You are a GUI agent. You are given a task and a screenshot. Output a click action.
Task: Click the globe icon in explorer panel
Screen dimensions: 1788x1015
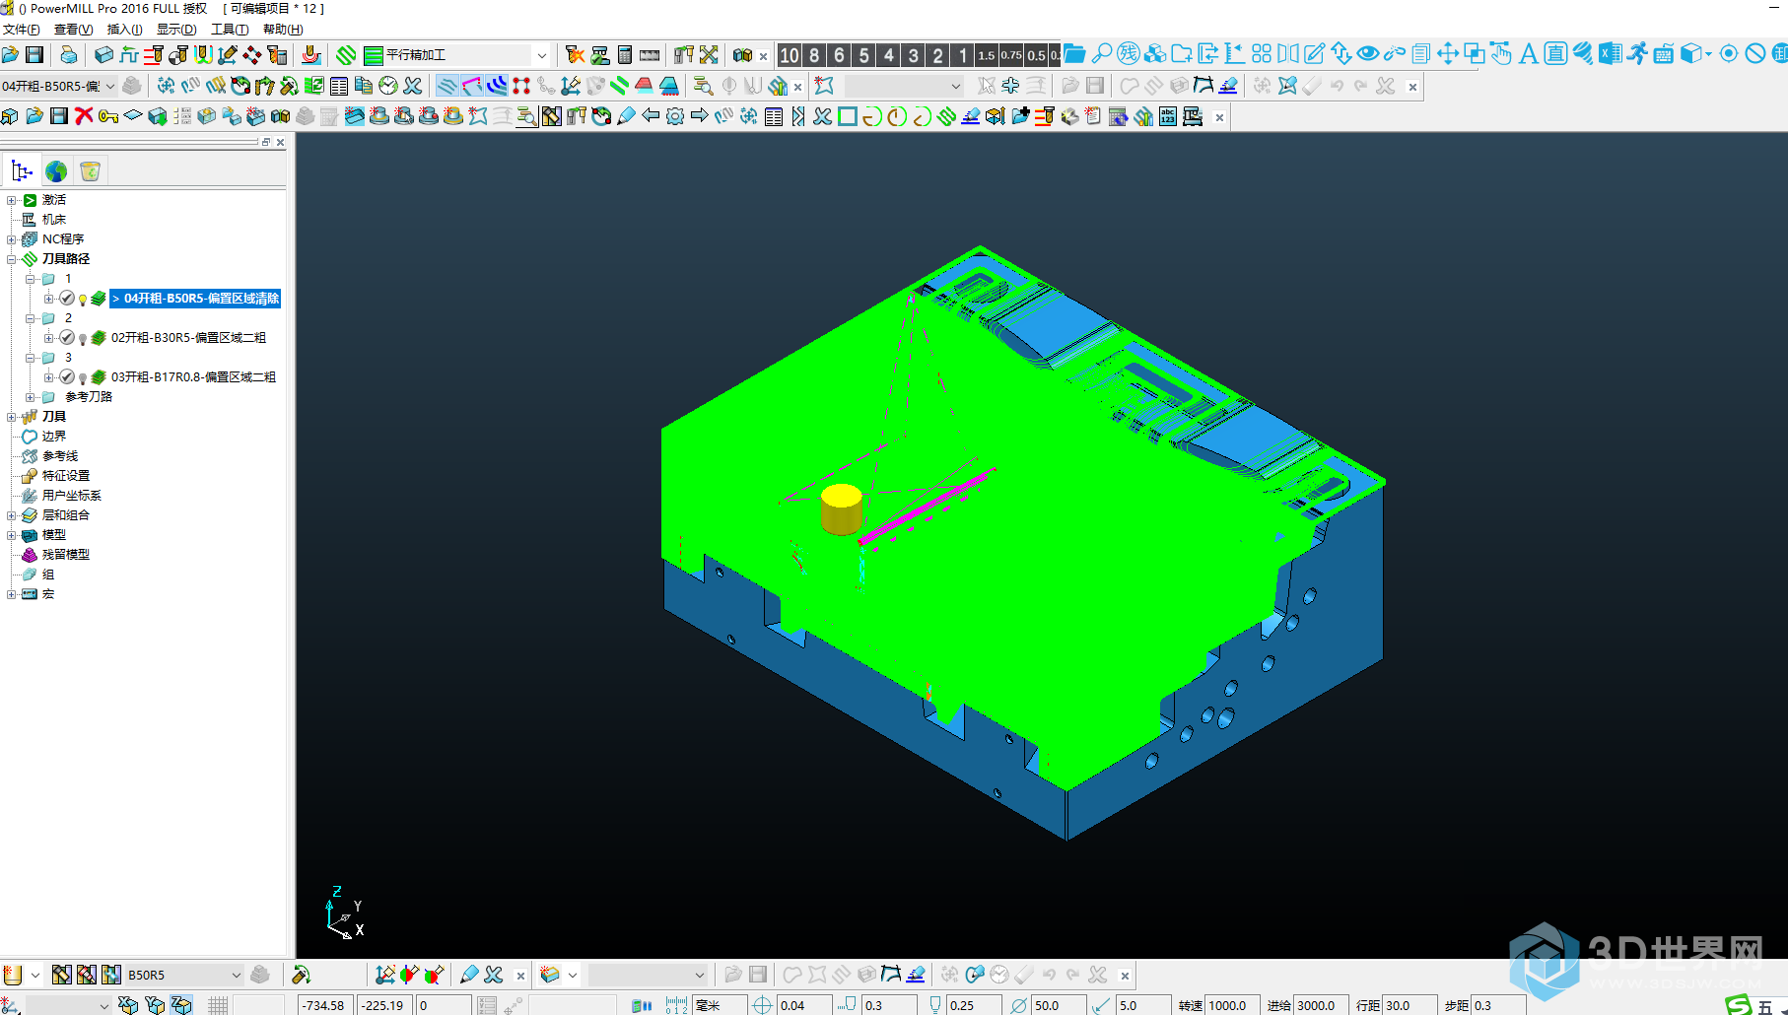coord(56,171)
